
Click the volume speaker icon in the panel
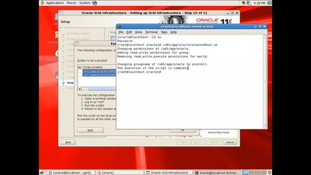269,3
